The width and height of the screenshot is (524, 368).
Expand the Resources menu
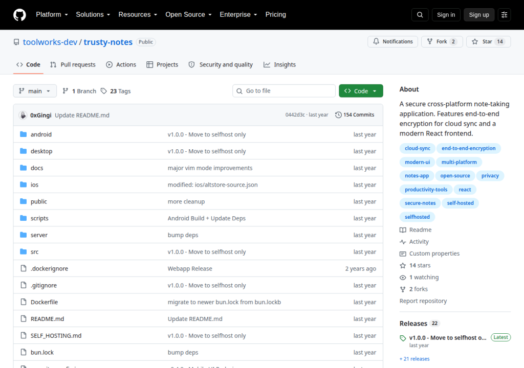click(x=138, y=15)
